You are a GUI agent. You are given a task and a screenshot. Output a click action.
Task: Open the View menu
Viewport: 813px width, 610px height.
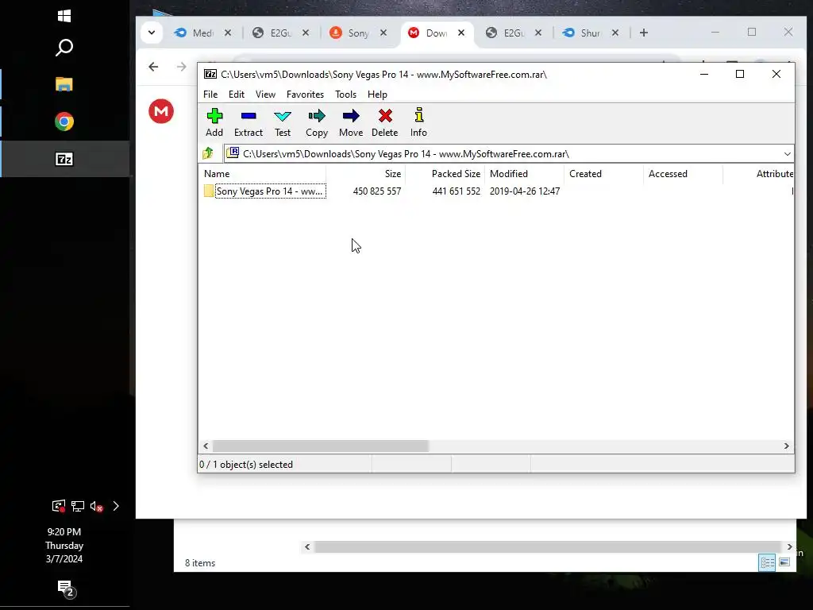pos(265,95)
